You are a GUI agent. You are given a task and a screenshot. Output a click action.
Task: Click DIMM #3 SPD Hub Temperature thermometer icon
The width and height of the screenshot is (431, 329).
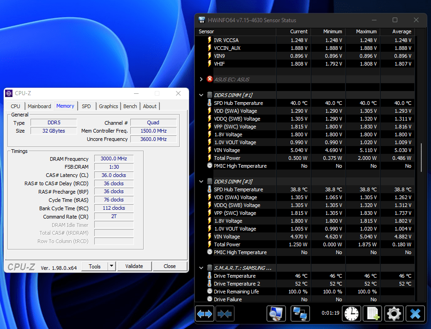(x=209, y=189)
